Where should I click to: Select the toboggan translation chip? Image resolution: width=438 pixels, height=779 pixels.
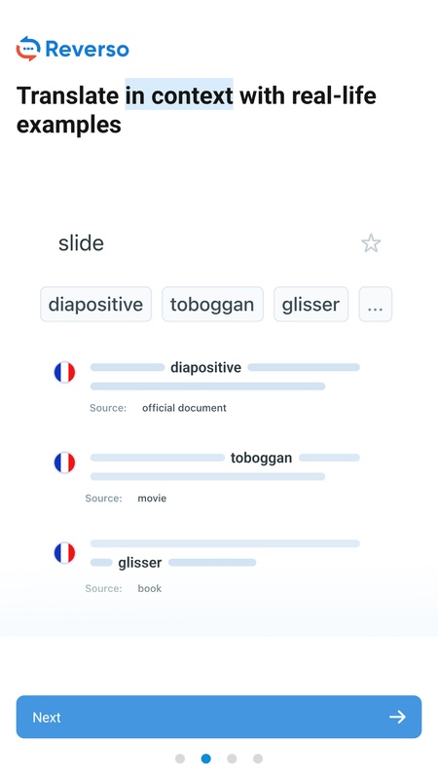point(212,304)
